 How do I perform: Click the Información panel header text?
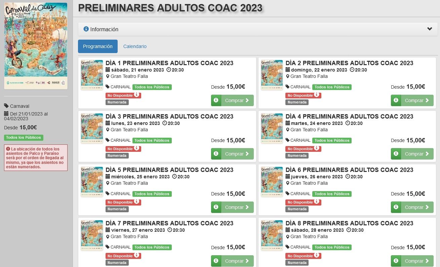point(104,29)
